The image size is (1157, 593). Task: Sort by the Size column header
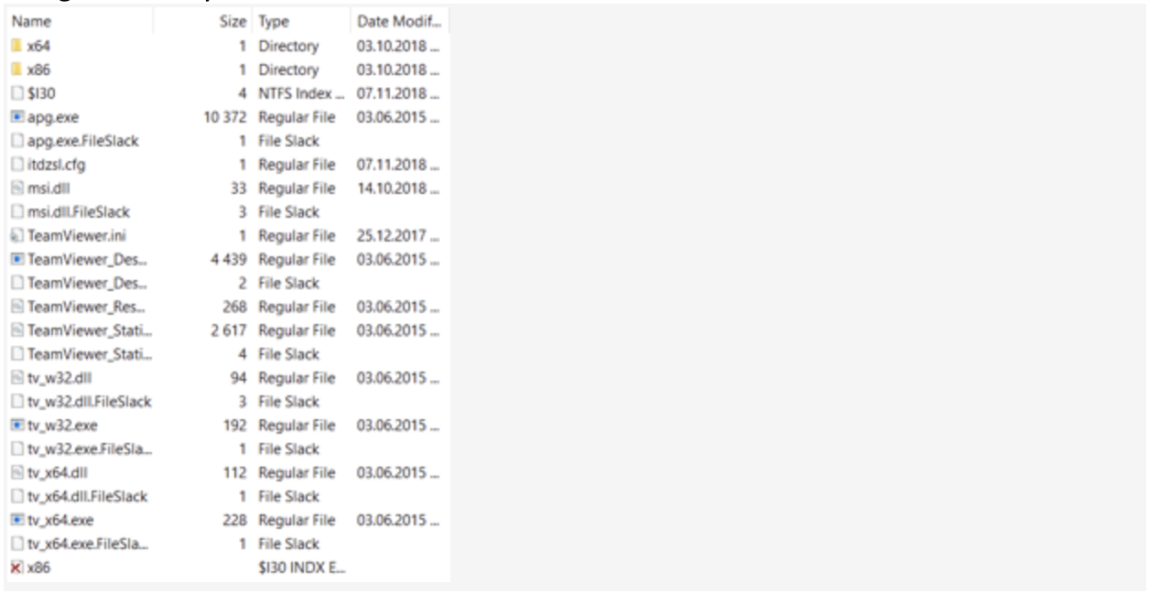(x=201, y=22)
